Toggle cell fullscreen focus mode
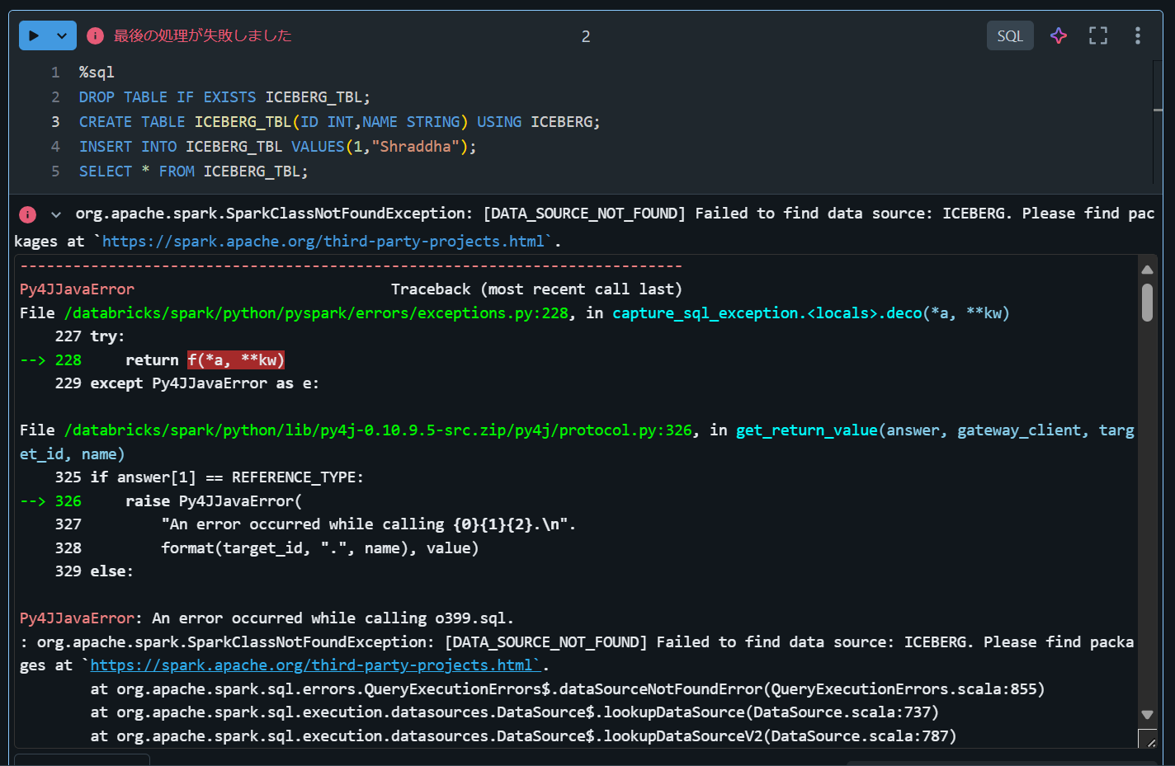The image size is (1175, 766). click(x=1097, y=35)
